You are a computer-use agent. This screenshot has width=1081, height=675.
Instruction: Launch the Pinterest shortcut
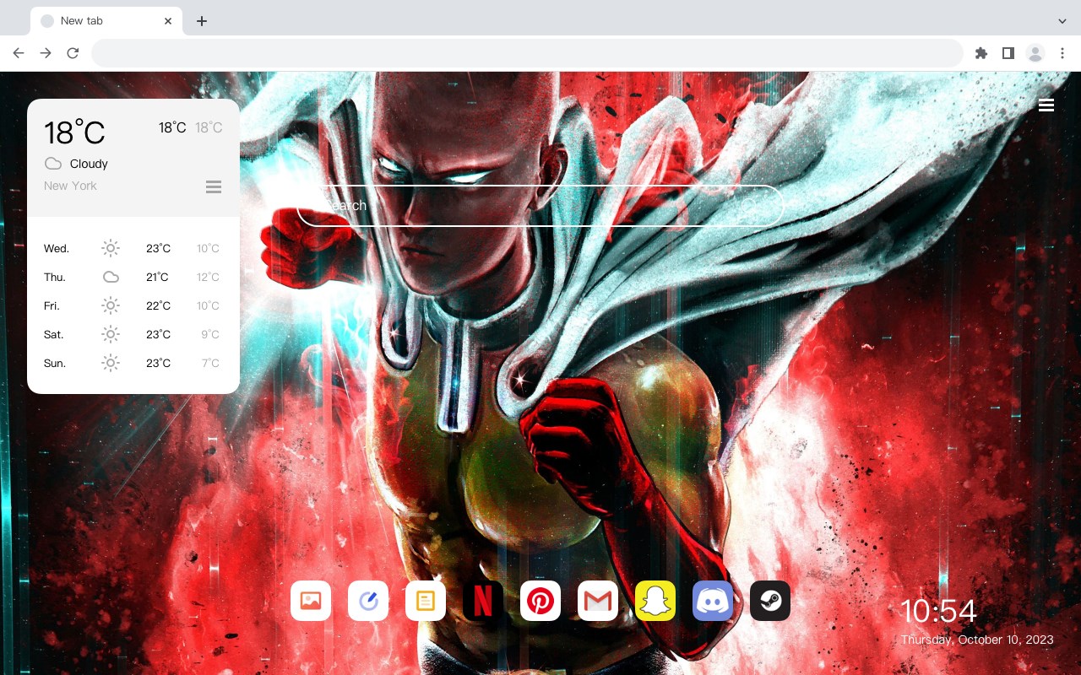tap(540, 601)
